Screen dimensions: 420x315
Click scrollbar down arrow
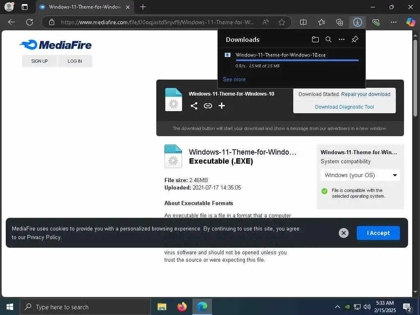coord(415,292)
